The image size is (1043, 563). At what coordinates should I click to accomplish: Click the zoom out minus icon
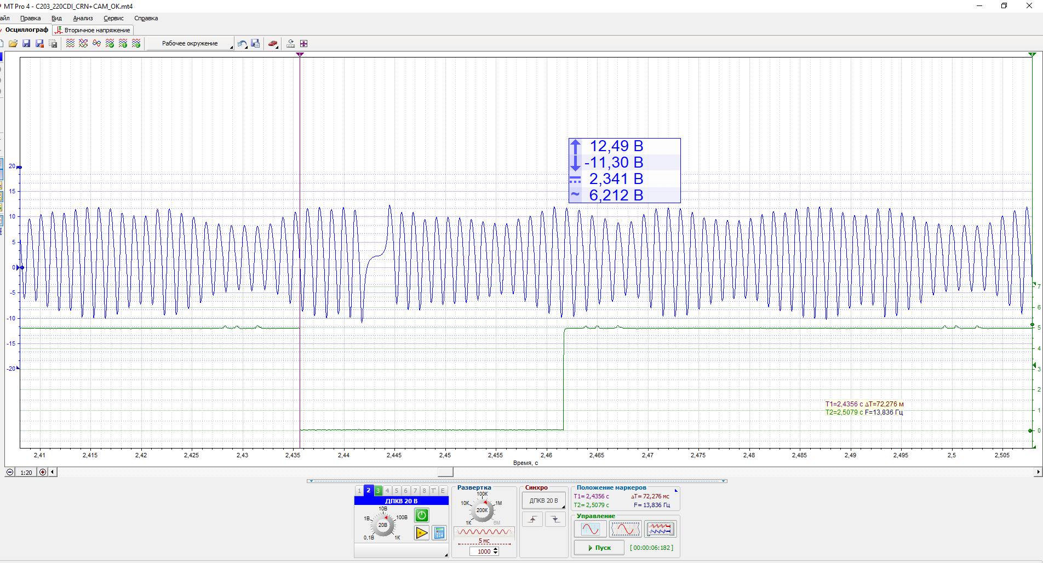click(10, 472)
